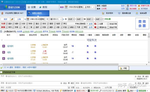Click the 北京西 sale time link
Image resolution: width=150 pixels, height=92 pixels.
tap(19, 31)
